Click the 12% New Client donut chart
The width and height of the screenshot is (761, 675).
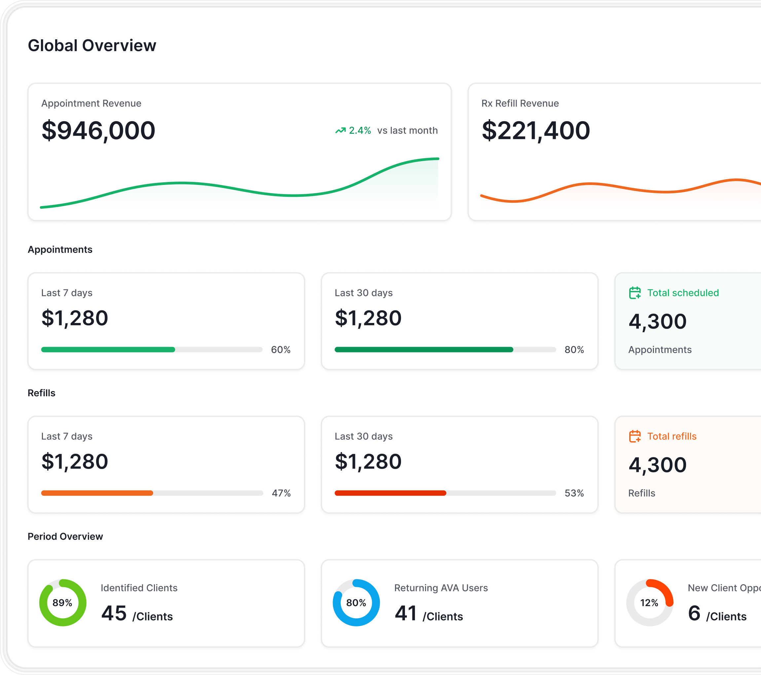(650, 602)
